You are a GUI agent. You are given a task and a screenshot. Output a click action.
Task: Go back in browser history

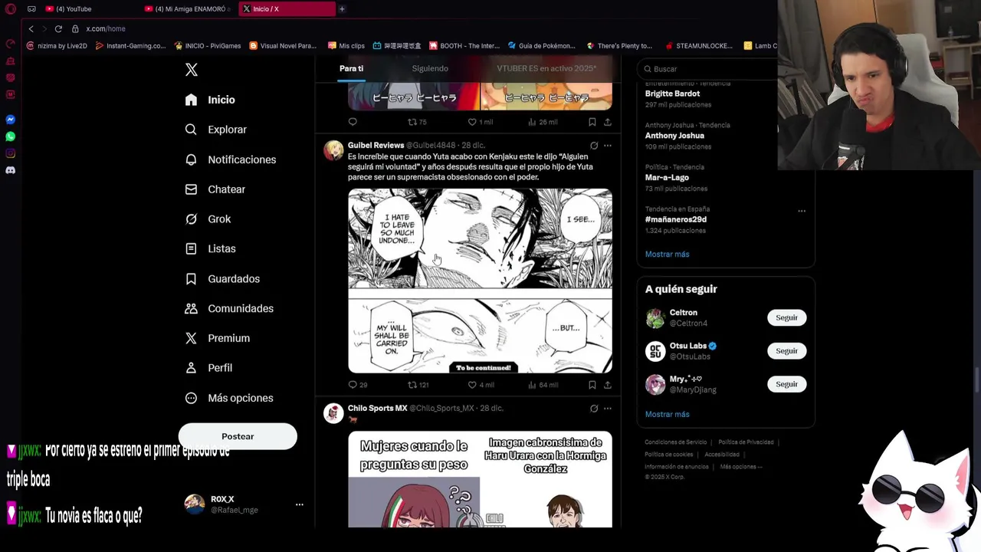point(31,28)
